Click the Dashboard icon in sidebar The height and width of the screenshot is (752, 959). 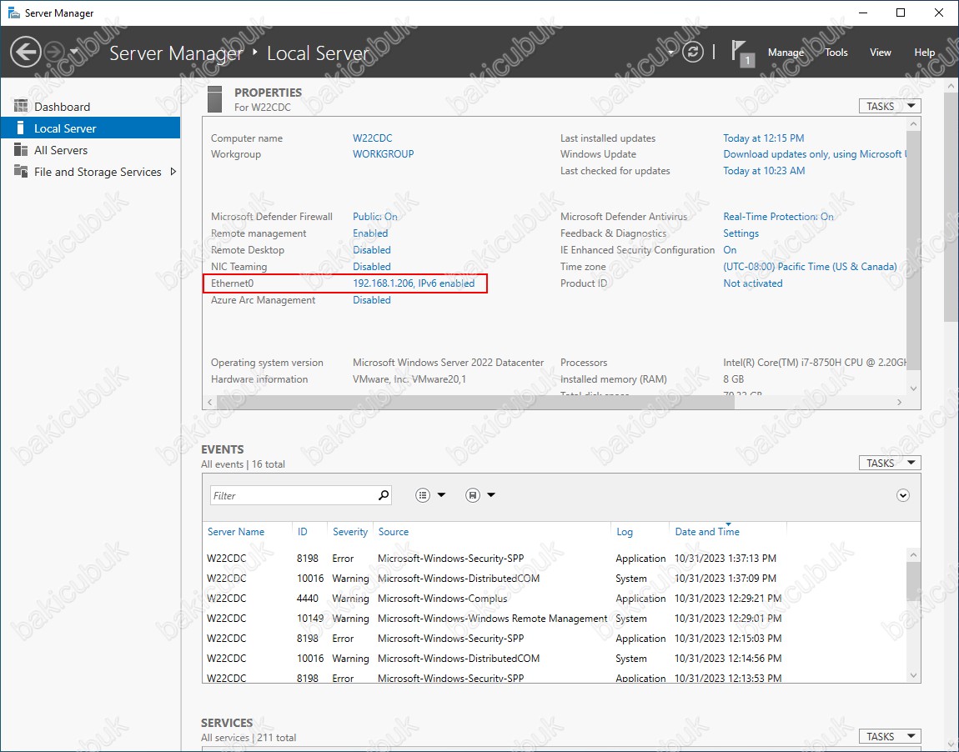pos(21,107)
